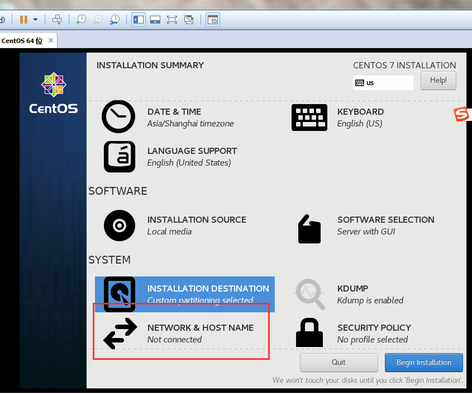Click INSTALLATION DESTINATION label
472x394 pixels.
[208, 289]
